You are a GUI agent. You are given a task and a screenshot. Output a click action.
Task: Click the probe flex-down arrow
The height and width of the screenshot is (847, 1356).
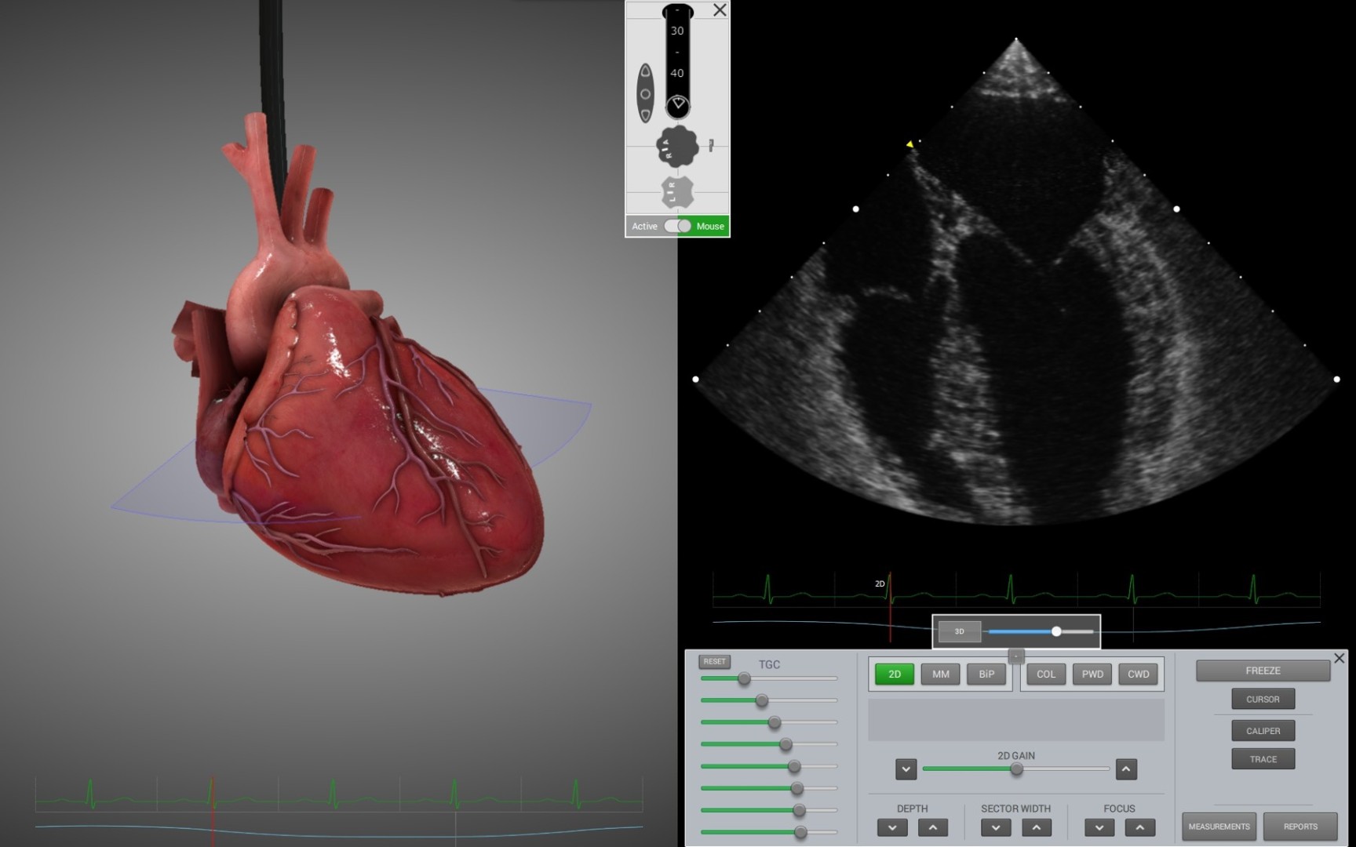coord(645,115)
